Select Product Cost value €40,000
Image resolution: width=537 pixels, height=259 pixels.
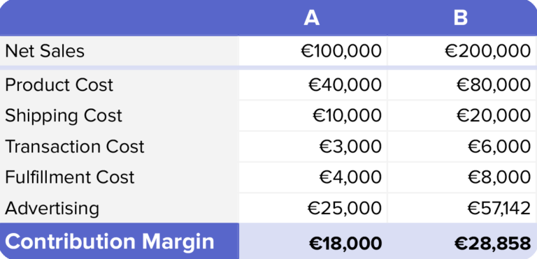tap(345, 85)
